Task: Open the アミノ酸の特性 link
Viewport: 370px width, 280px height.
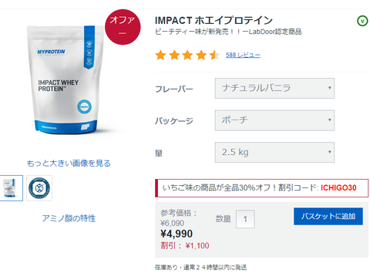Action: 69,218
